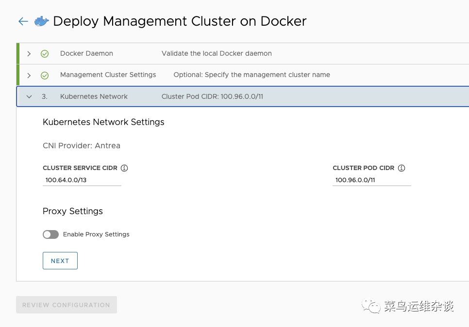
Task: Click the WeChat watermark logo icon
Action: point(372,306)
